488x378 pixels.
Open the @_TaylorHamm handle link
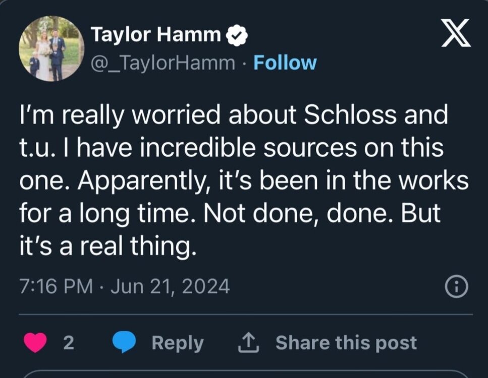(x=162, y=62)
